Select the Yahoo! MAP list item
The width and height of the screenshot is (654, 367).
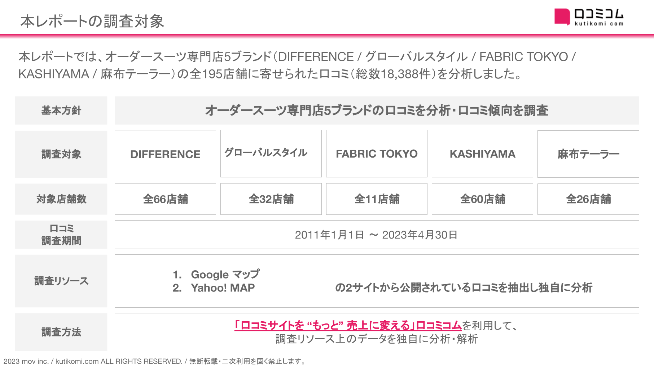(223, 288)
